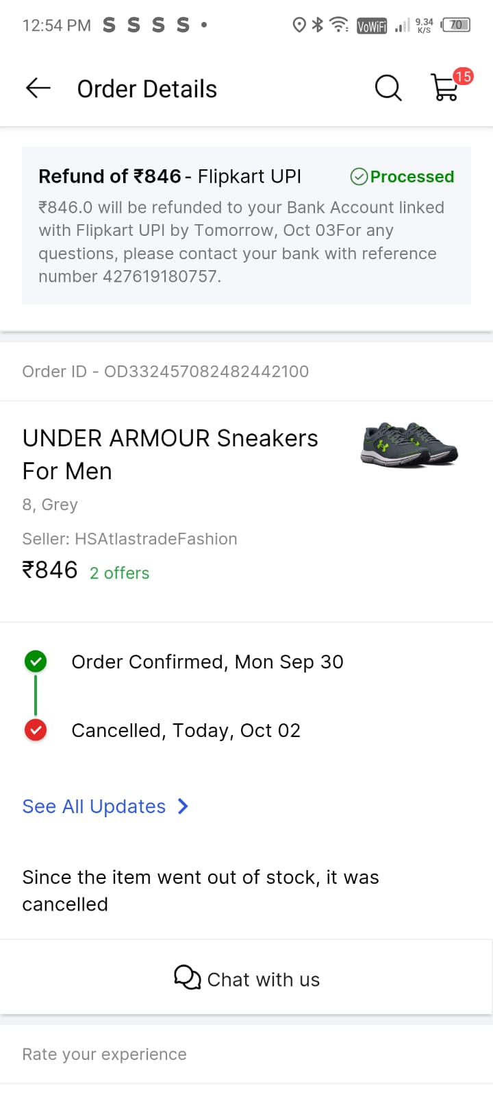Expand See All Updates chevron
The height and width of the screenshot is (1097, 493).
(183, 806)
